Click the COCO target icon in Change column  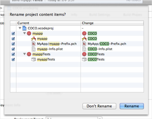point(84,33)
